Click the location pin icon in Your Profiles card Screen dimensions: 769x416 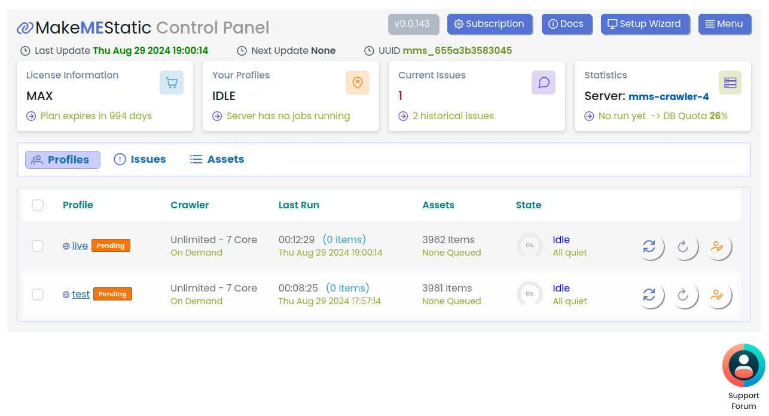point(358,83)
